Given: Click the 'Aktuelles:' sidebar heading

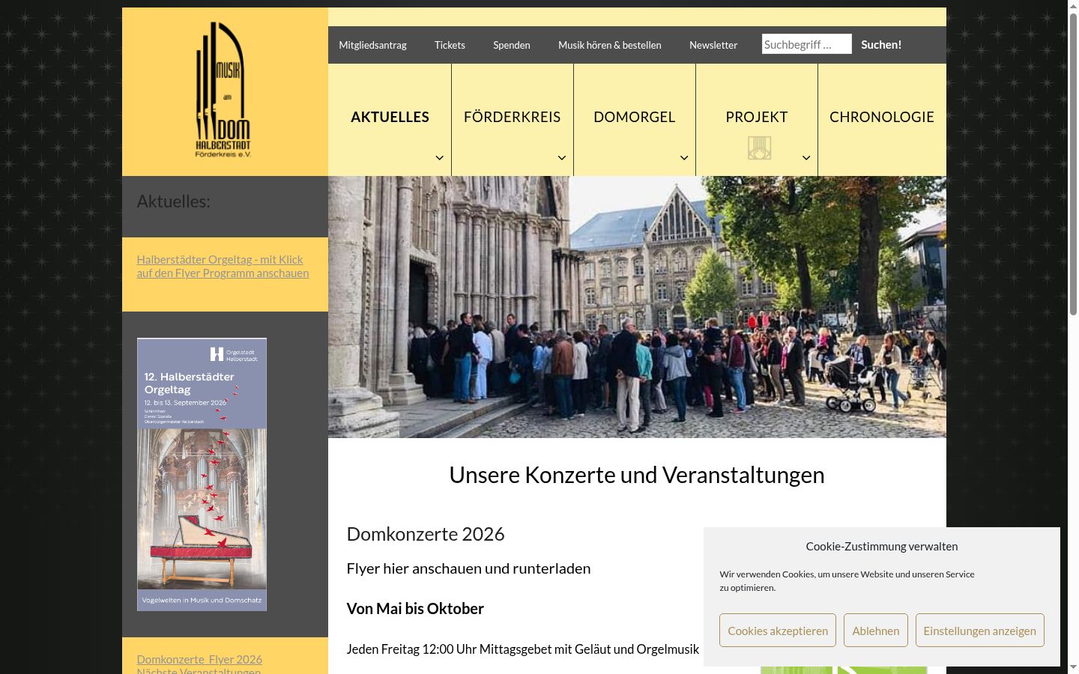Looking at the screenshot, I should [173, 201].
